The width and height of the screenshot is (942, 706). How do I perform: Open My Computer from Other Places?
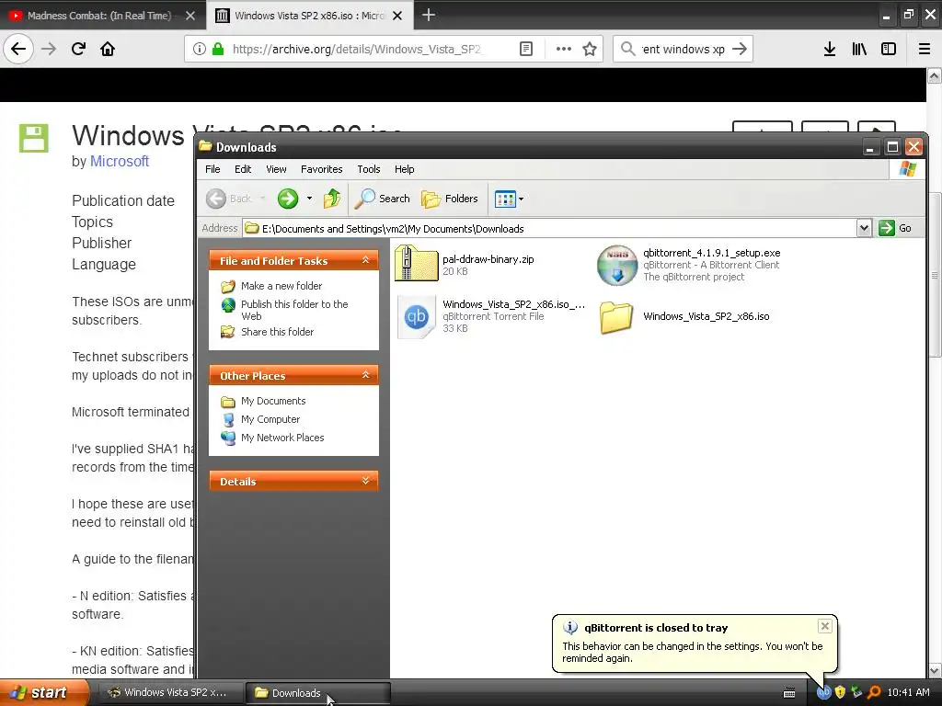click(x=270, y=419)
